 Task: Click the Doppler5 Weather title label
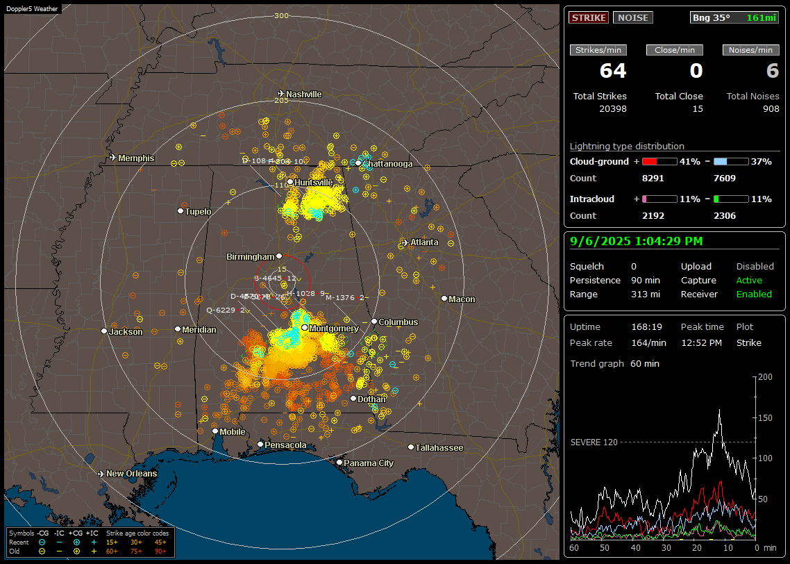point(32,8)
